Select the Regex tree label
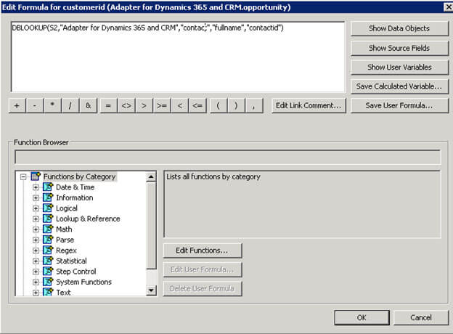 [x=66, y=250]
